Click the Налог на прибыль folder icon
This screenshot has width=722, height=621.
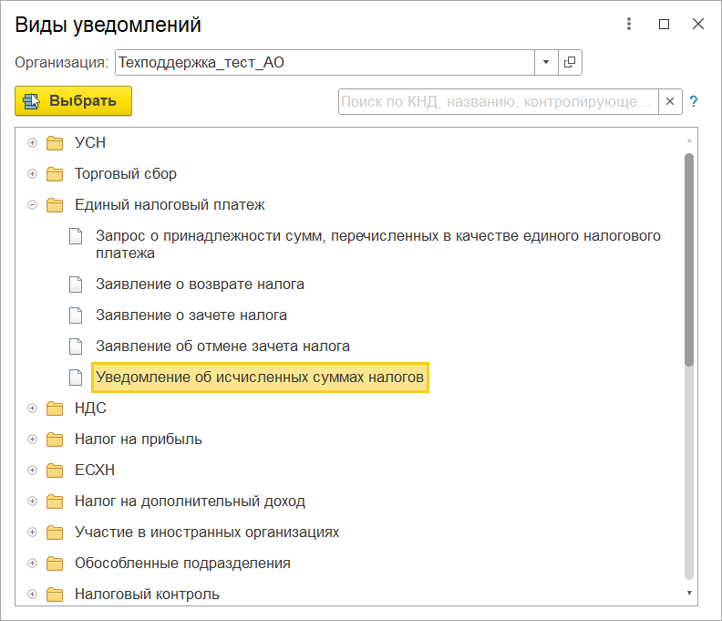click(x=55, y=439)
